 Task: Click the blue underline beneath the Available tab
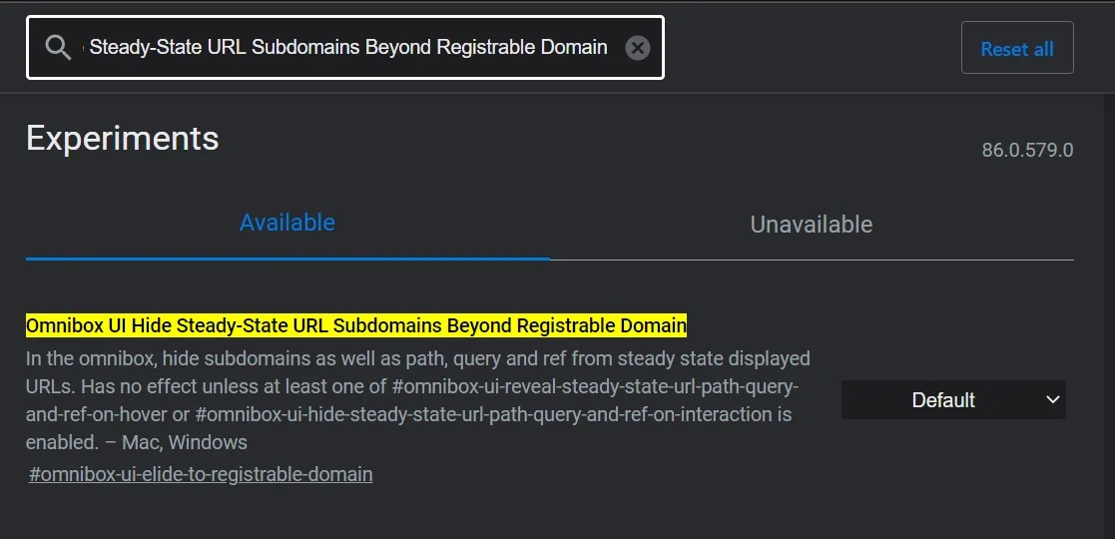pos(286,258)
